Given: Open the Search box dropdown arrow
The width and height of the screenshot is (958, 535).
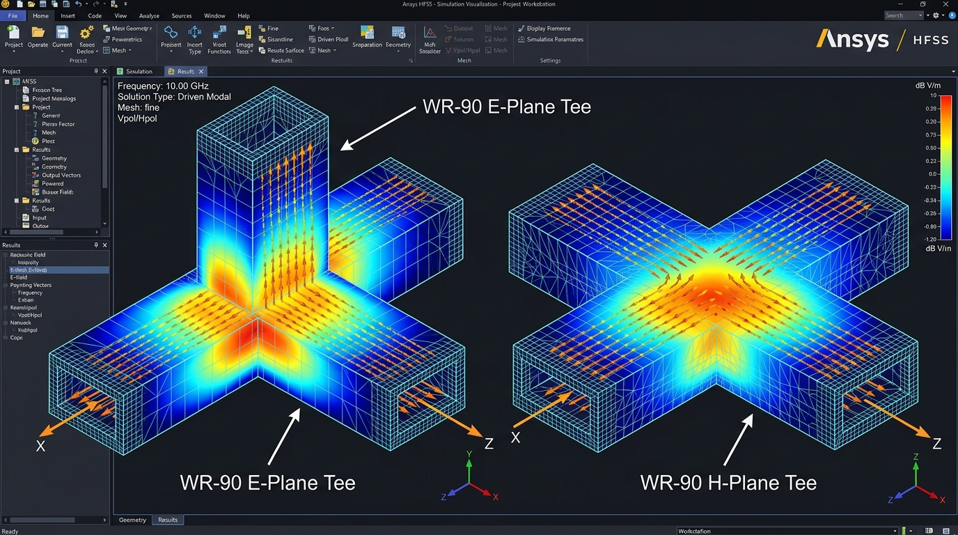Looking at the screenshot, I should [920, 15].
